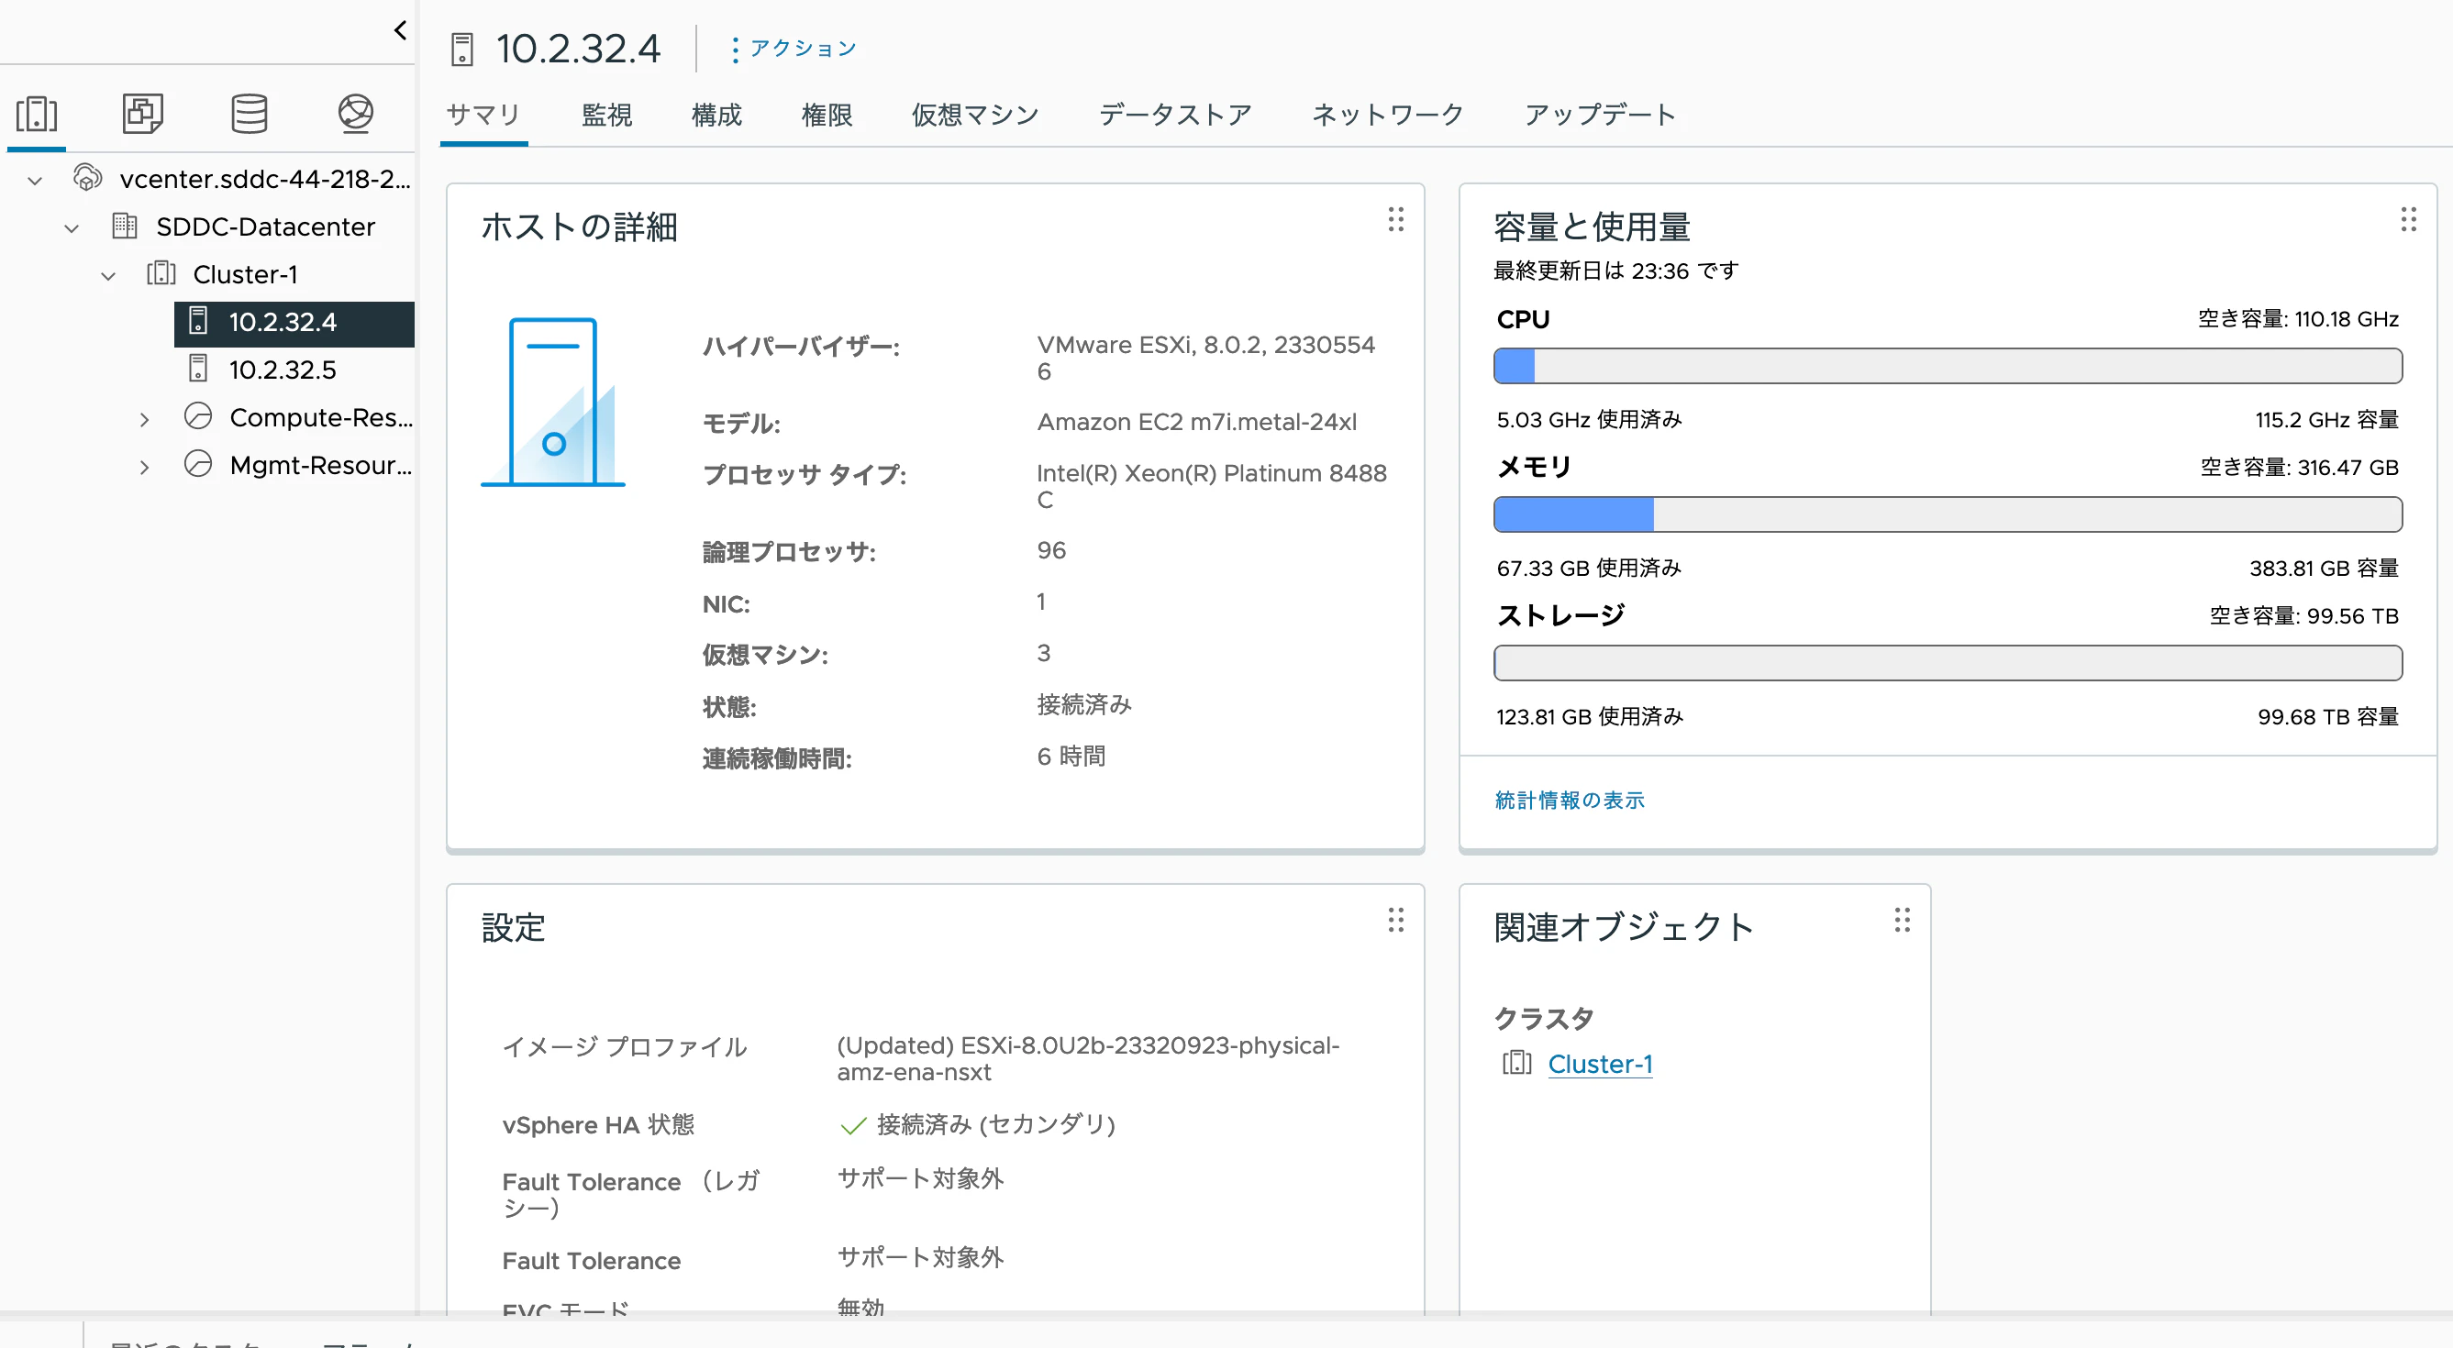
Task: Open the 関連オブジェクト card drag-handle menu
Action: click(x=1902, y=920)
